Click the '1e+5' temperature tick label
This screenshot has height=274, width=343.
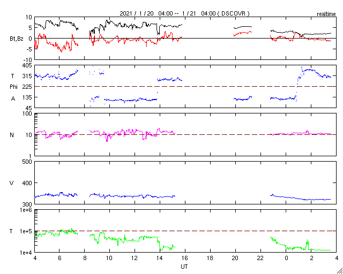pos(27,231)
